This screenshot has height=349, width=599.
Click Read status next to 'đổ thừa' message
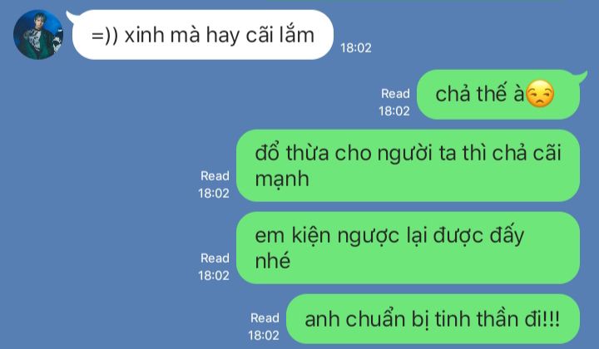point(215,176)
